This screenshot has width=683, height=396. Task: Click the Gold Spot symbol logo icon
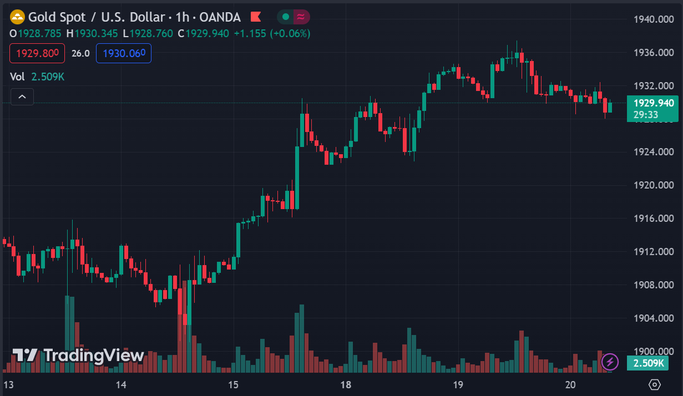click(x=18, y=17)
